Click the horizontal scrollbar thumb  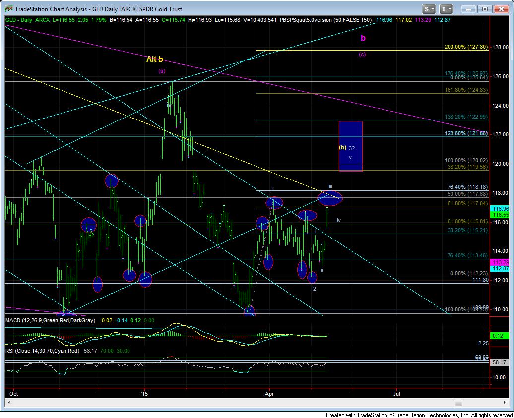(458, 402)
